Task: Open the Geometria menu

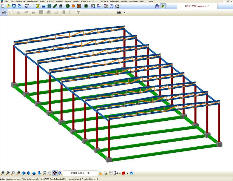Action: 20,1
